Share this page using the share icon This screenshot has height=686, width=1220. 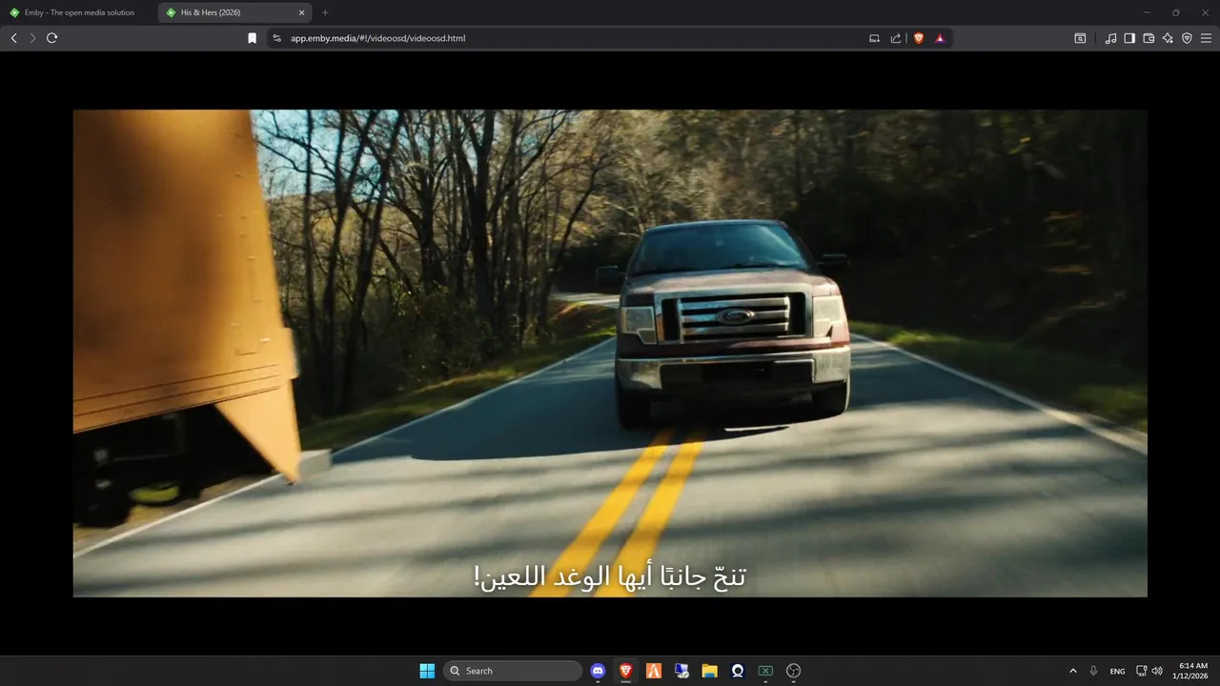coord(896,38)
